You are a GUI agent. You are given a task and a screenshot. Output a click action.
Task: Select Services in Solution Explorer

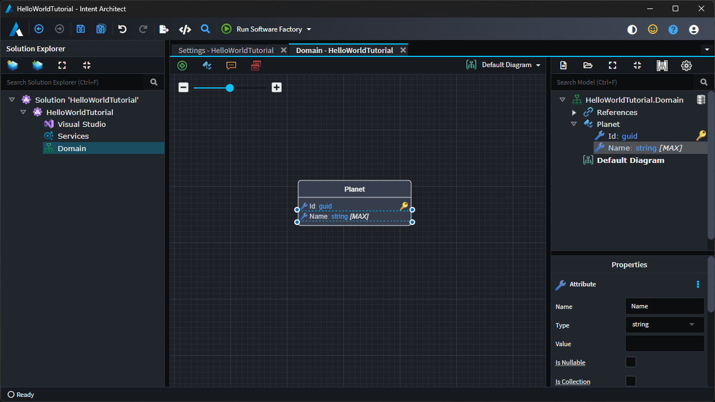(x=73, y=136)
